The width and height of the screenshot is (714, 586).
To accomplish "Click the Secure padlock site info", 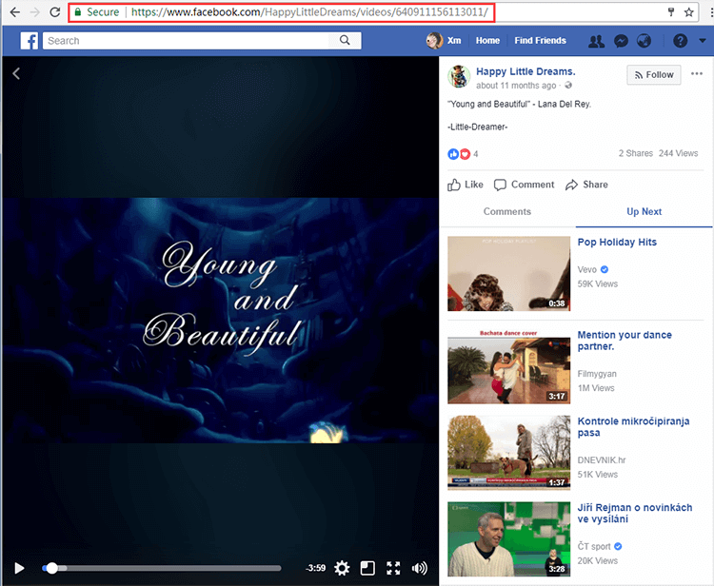I will [x=96, y=12].
